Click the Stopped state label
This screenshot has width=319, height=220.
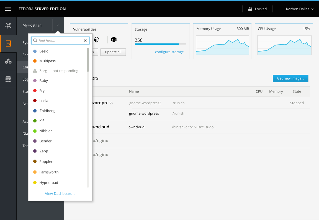pos(297,103)
